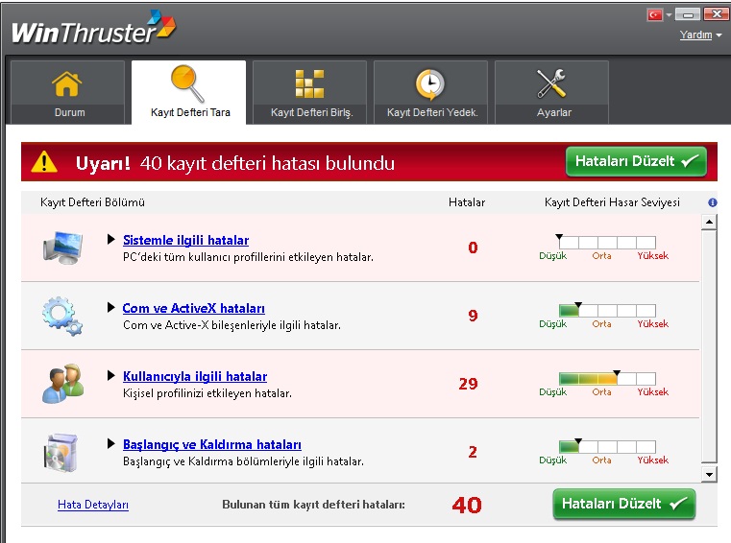Image resolution: width=731 pixels, height=543 pixels.
Task: Click Hatalar column header
Action: [467, 202]
